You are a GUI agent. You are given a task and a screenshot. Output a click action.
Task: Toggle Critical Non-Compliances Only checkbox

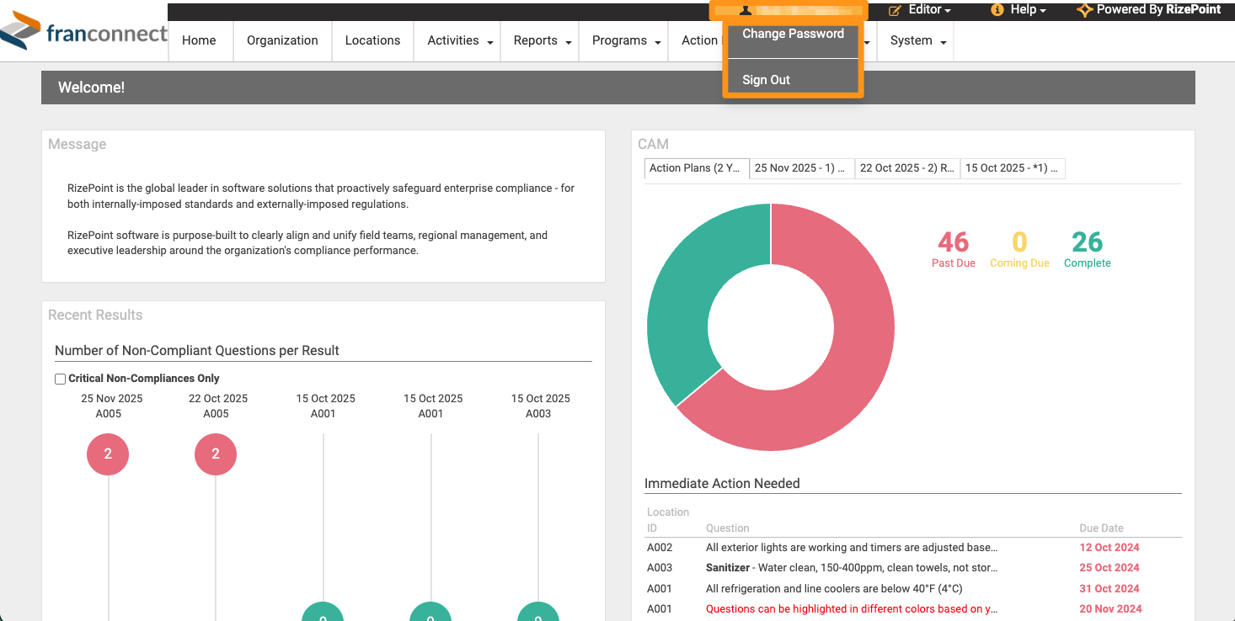[x=61, y=379]
